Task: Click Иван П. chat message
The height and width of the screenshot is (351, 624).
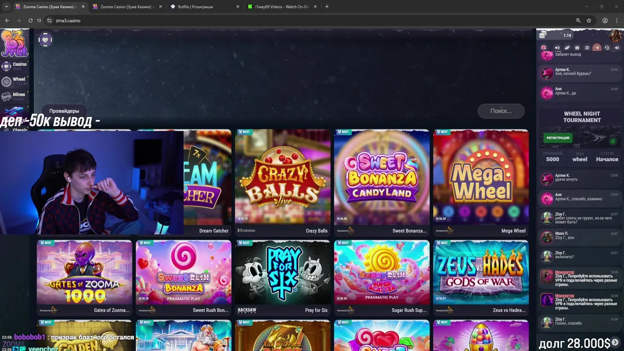Action: [580, 236]
